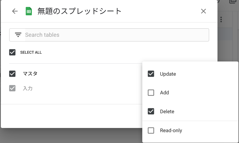Enable the Add permission checkbox
239x143 pixels.
pyautogui.click(x=151, y=93)
